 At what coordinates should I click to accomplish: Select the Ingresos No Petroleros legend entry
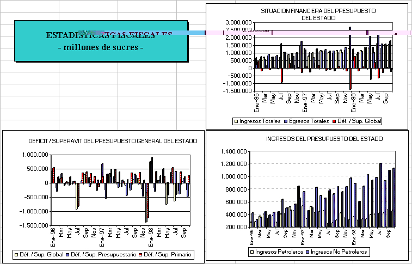(339, 252)
